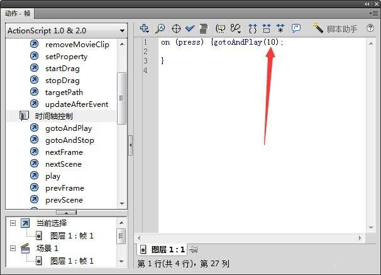381x275 pixels.
Task: Click the script editor scroll up arrow
Action: click(x=371, y=43)
